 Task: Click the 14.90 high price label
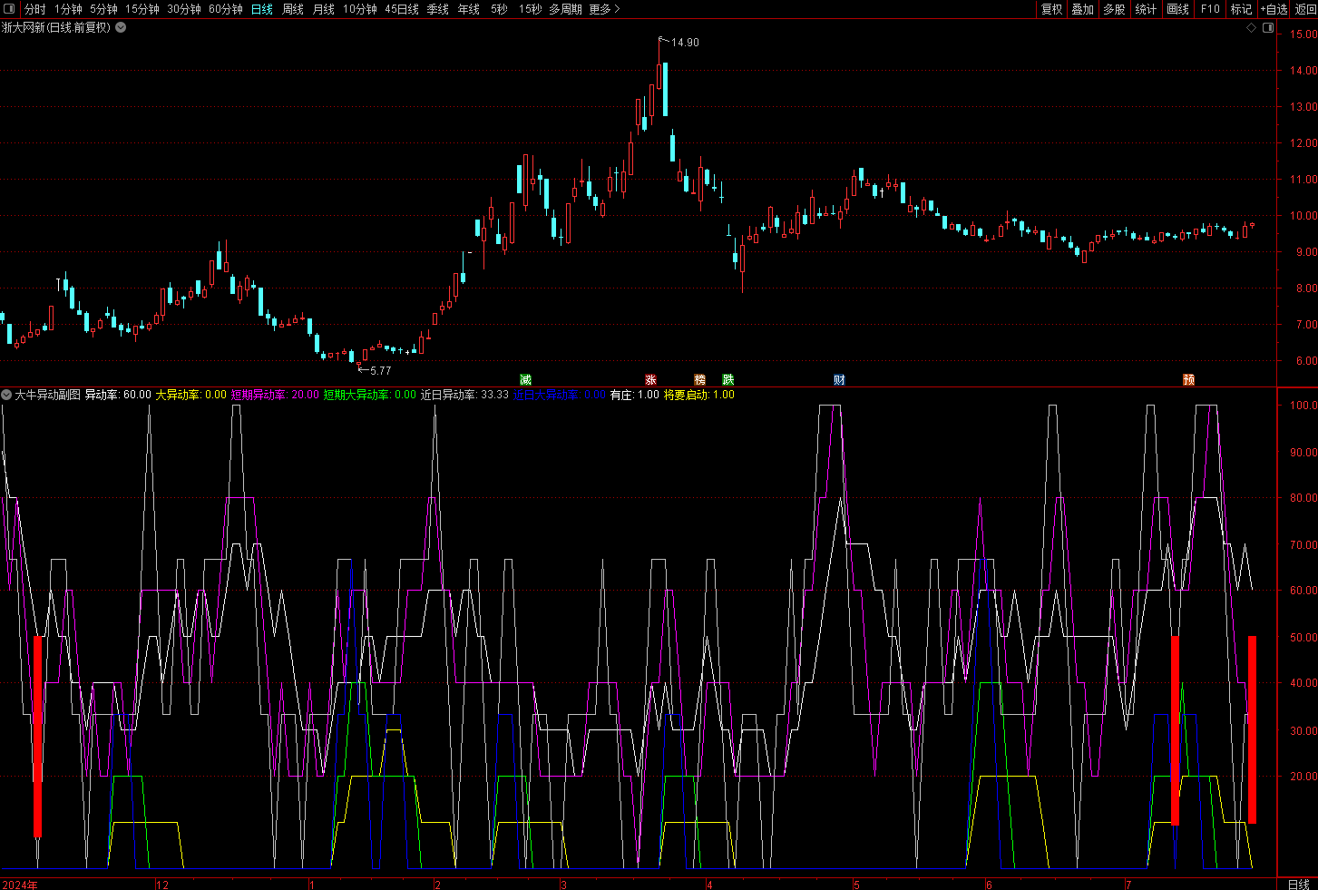click(685, 43)
